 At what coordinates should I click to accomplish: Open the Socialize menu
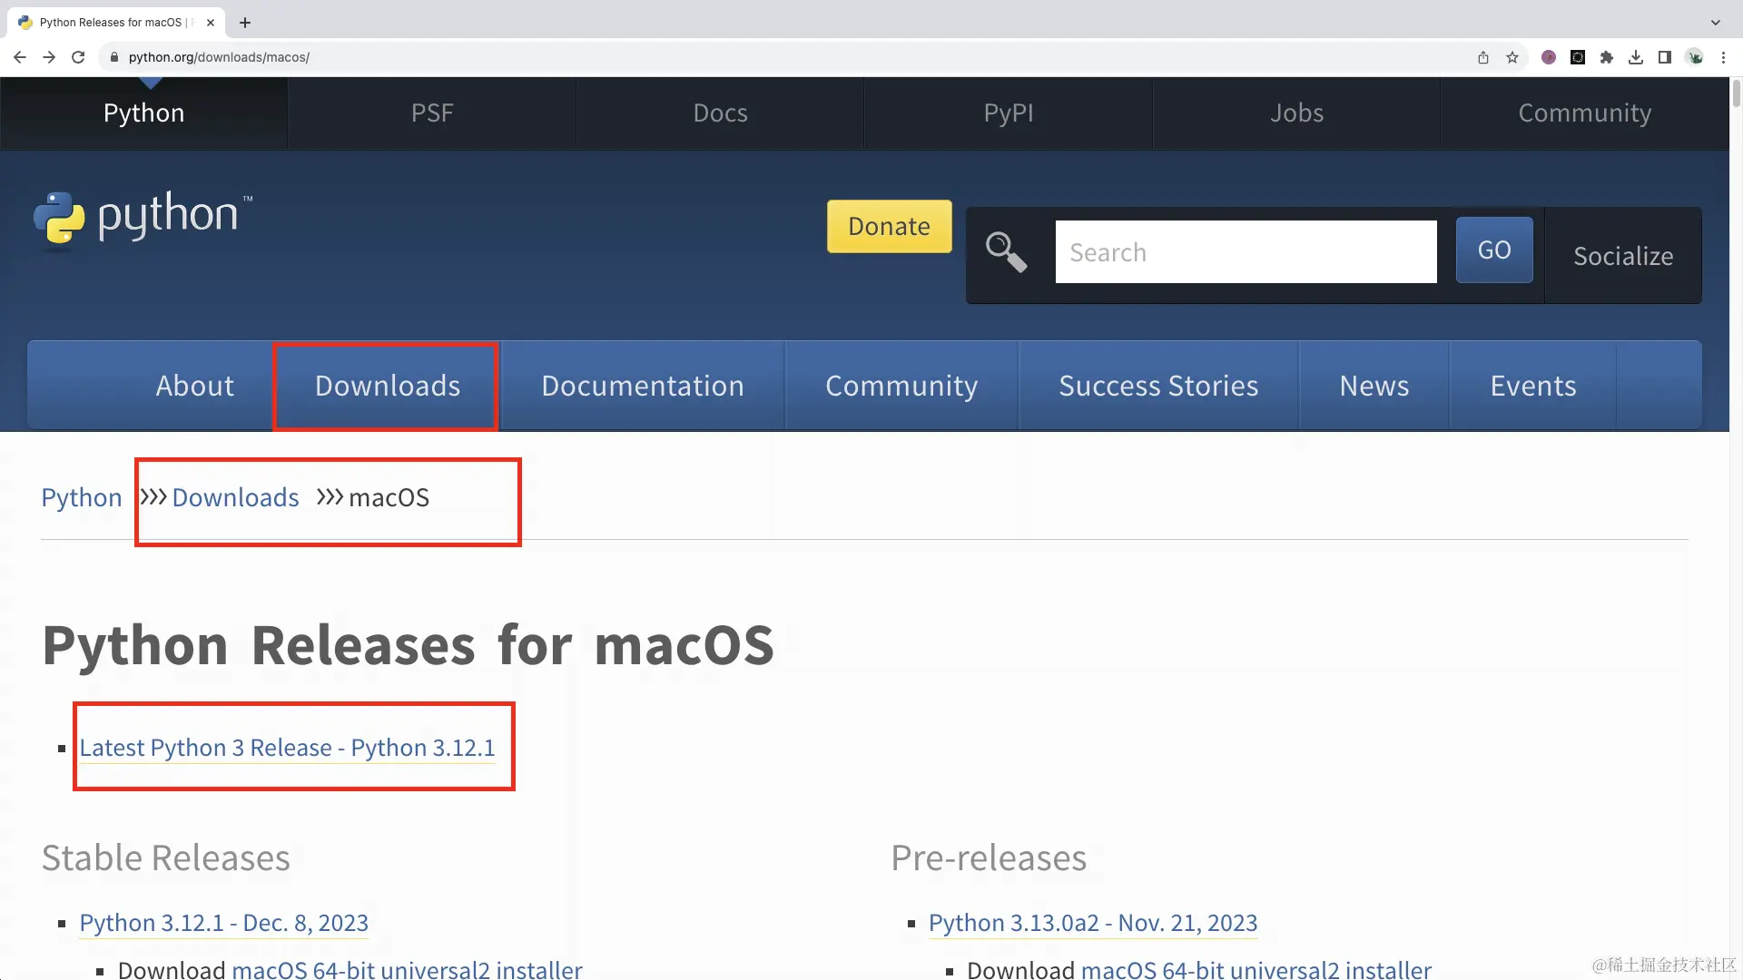point(1623,256)
